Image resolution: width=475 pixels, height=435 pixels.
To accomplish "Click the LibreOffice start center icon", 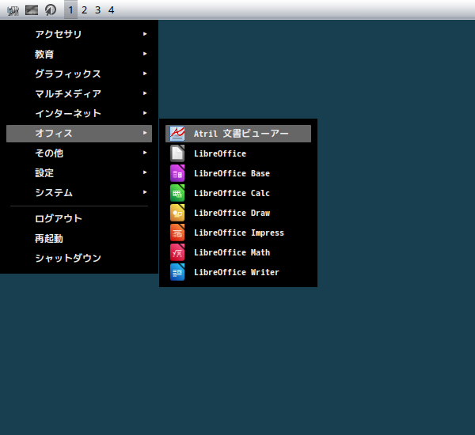I will coord(177,153).
